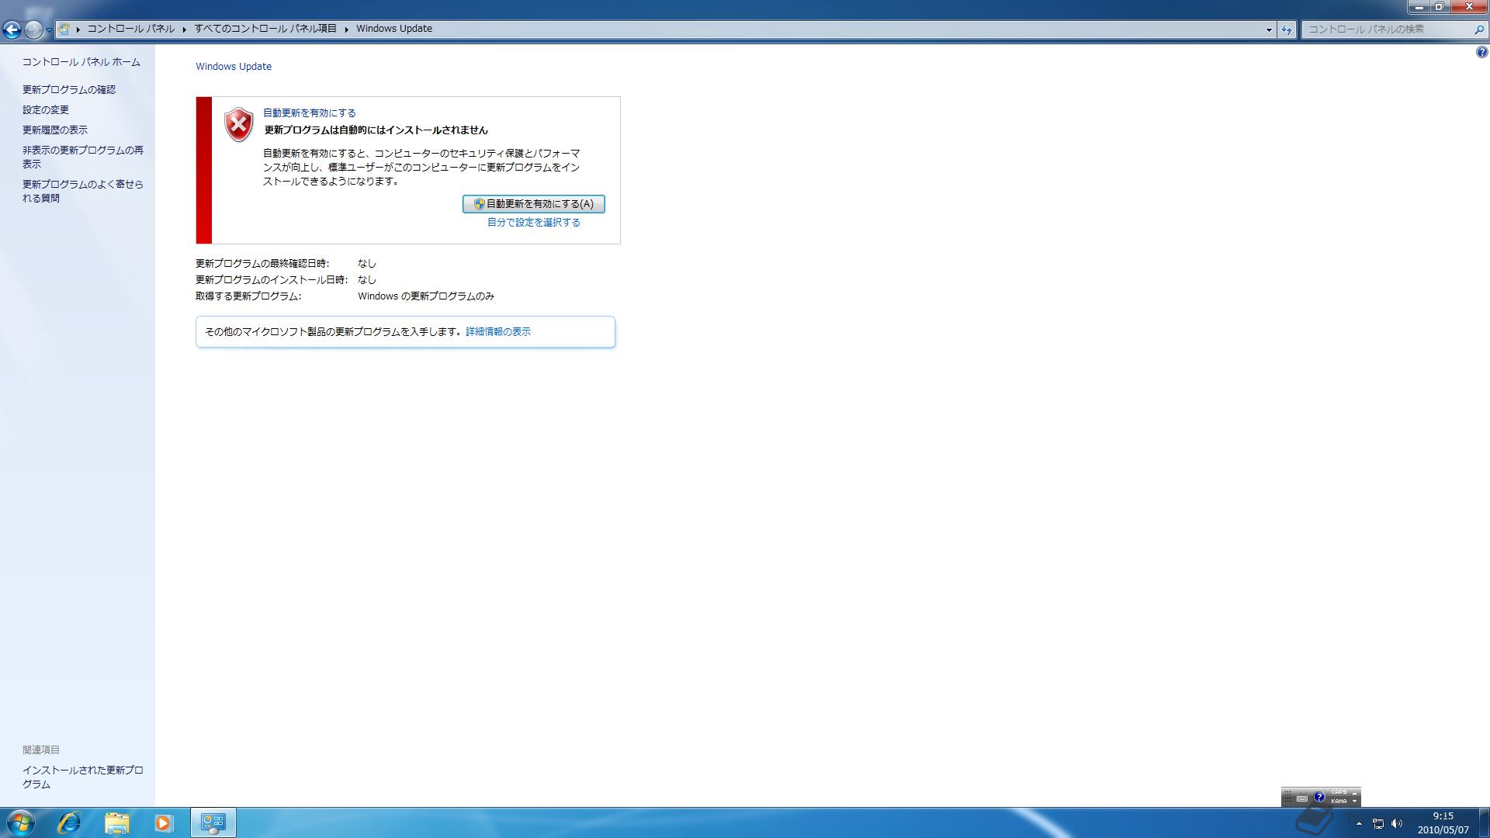Click the 更新プログラムのインストール日時 label
Screen dimensions: 1490x838
click(x=272, y=280)
